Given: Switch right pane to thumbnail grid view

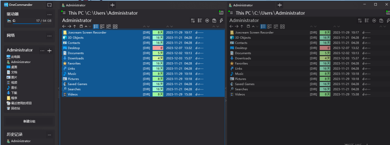Looking at the screenshot, I should click(282, 26).
